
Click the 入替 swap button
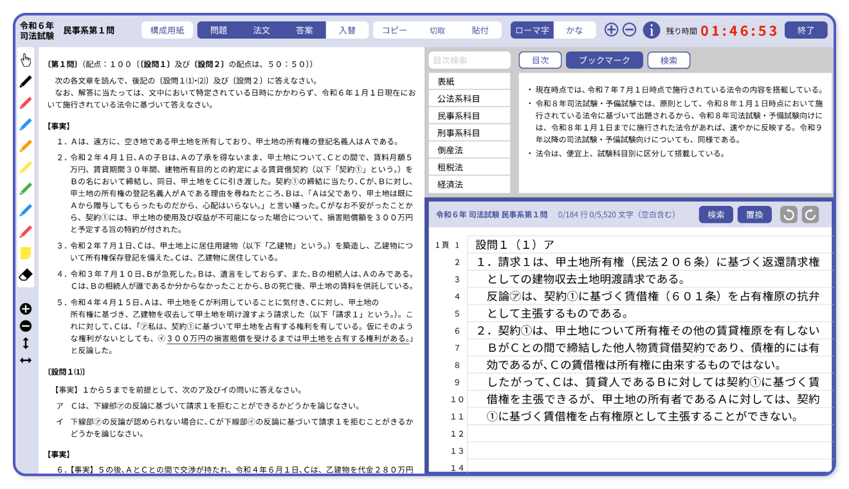(347, 30)
